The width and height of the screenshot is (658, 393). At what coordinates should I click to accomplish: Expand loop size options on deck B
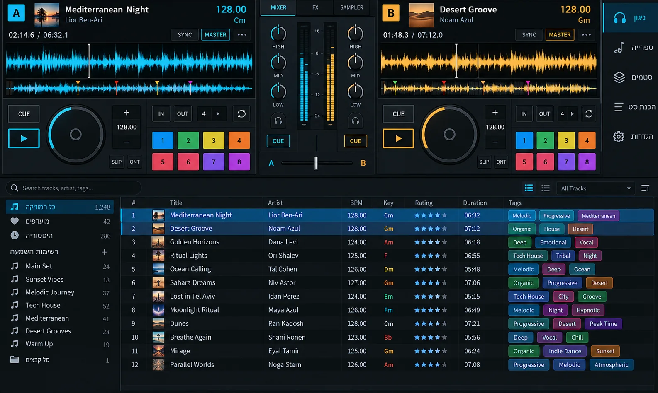pyautogui.click(x=572, y=114)
